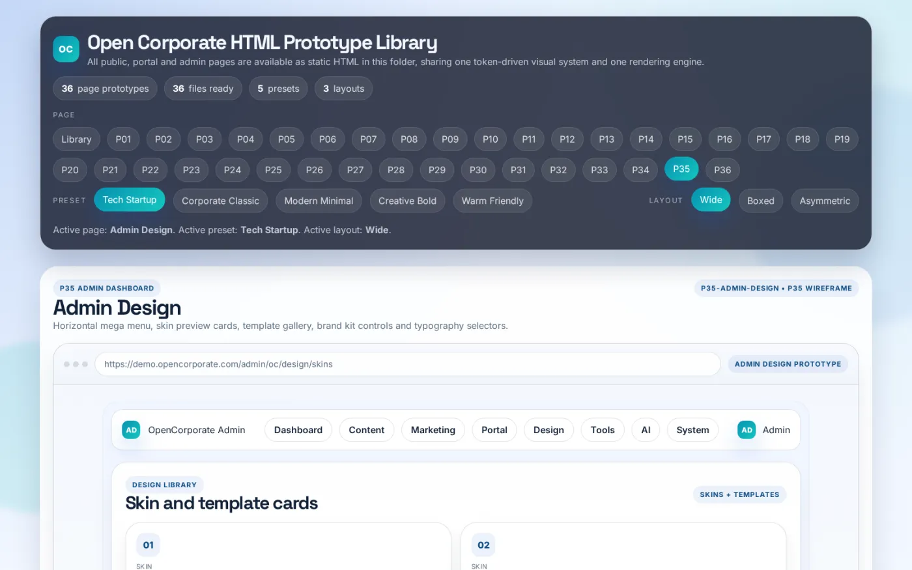Open page P15 pill
Image resolution: width=912 pixels, height=570 pixels.
(685, 139)
